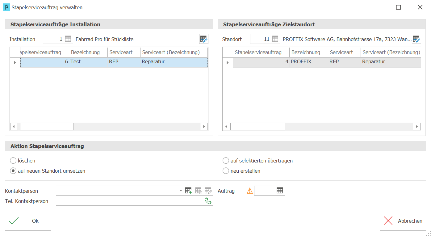Click "Reparatur" in the Installation table row
The width and height of the screenshot is (431, 236).
click(153, 62)
